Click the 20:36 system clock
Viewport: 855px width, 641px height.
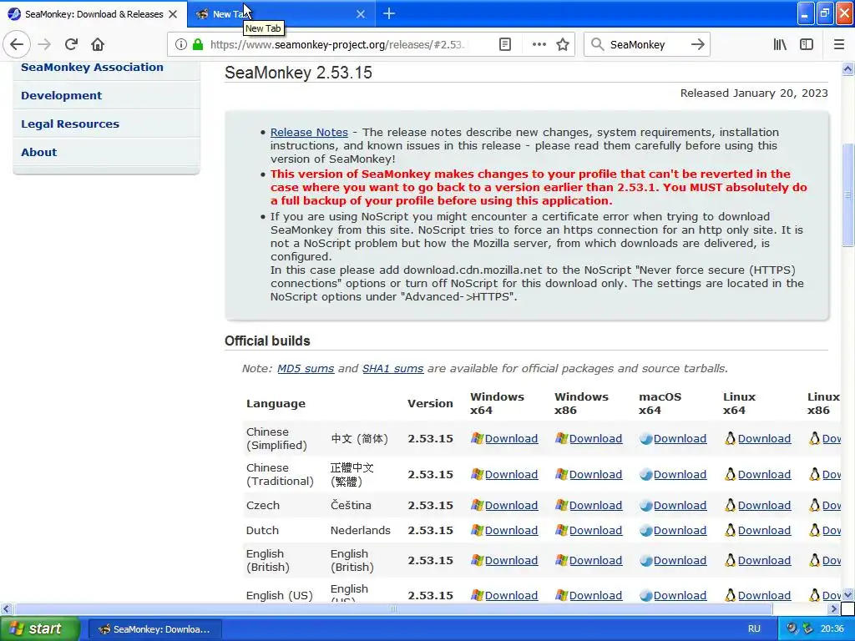click(832, 628)
